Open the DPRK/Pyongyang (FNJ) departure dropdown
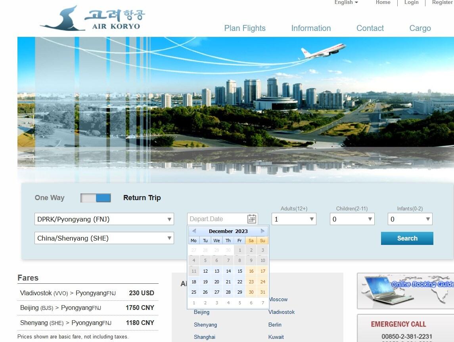The image size is (454, 342). [x=104, y=218]
